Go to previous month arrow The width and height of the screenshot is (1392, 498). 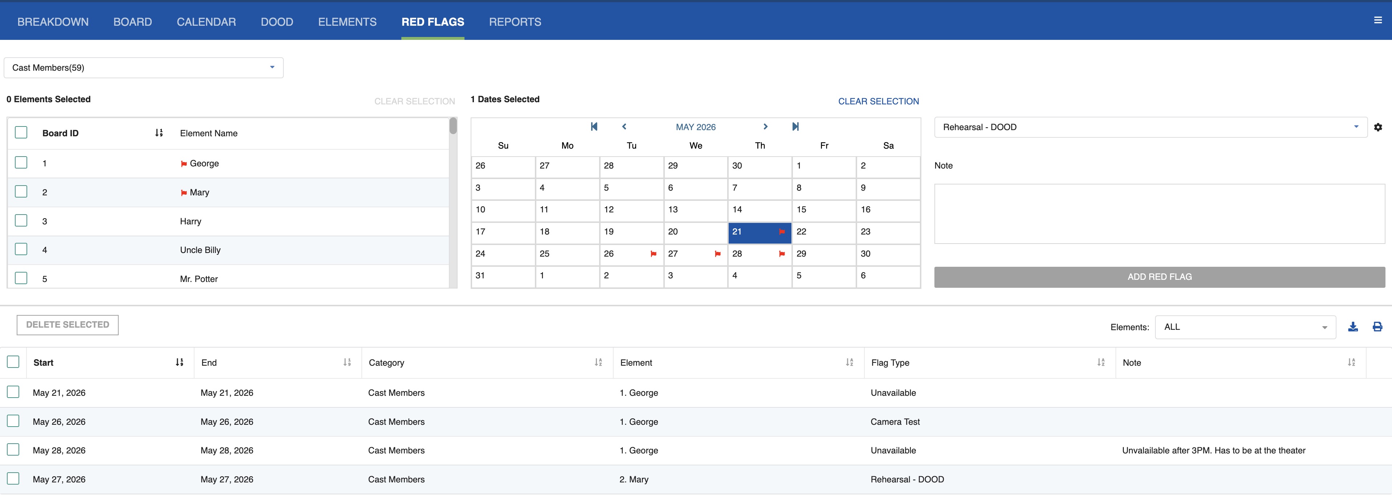point(624,127)
